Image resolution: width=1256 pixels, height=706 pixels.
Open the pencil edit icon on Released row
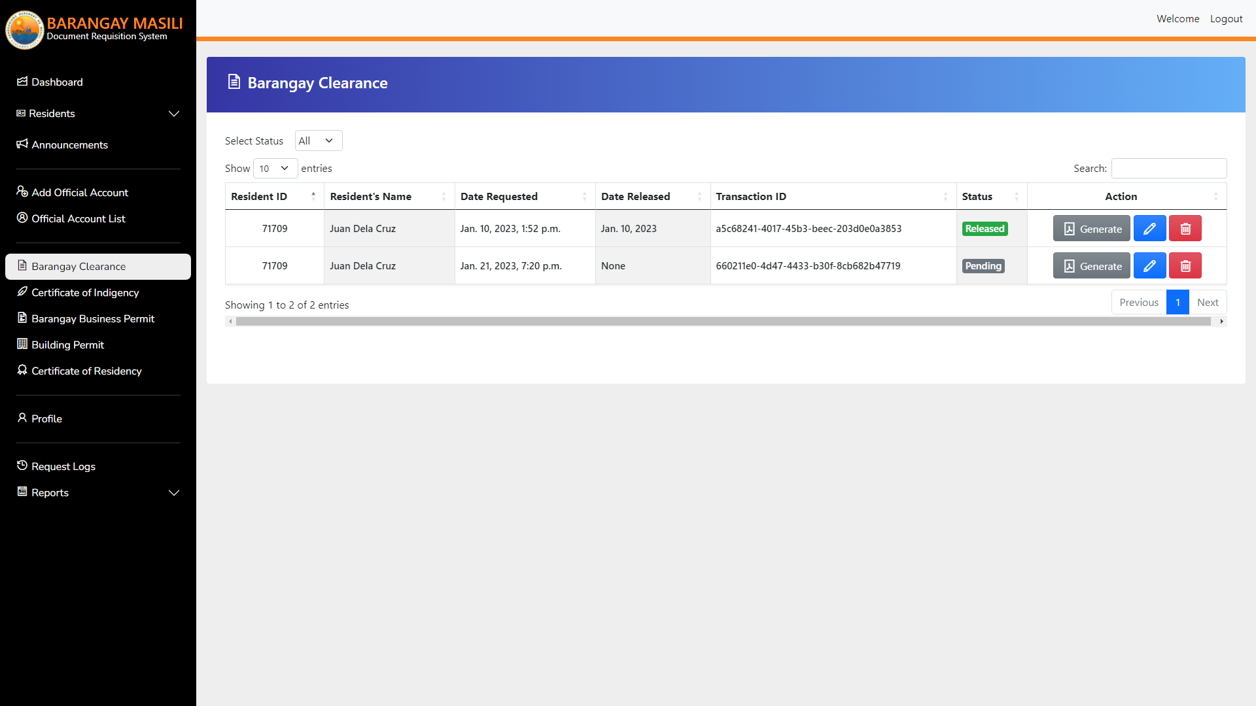pos(1149,228)
